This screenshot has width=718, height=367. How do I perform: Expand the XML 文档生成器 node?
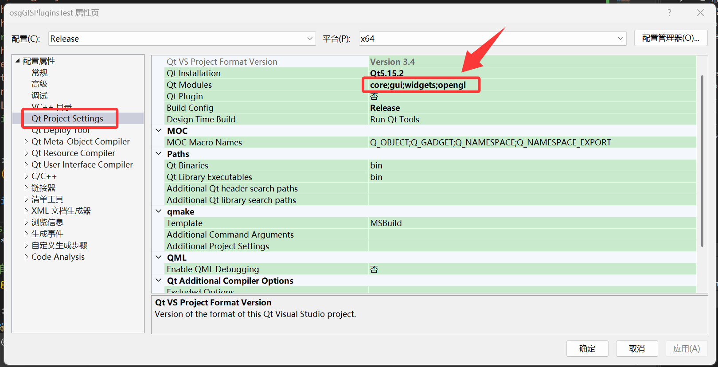[26, 211]
